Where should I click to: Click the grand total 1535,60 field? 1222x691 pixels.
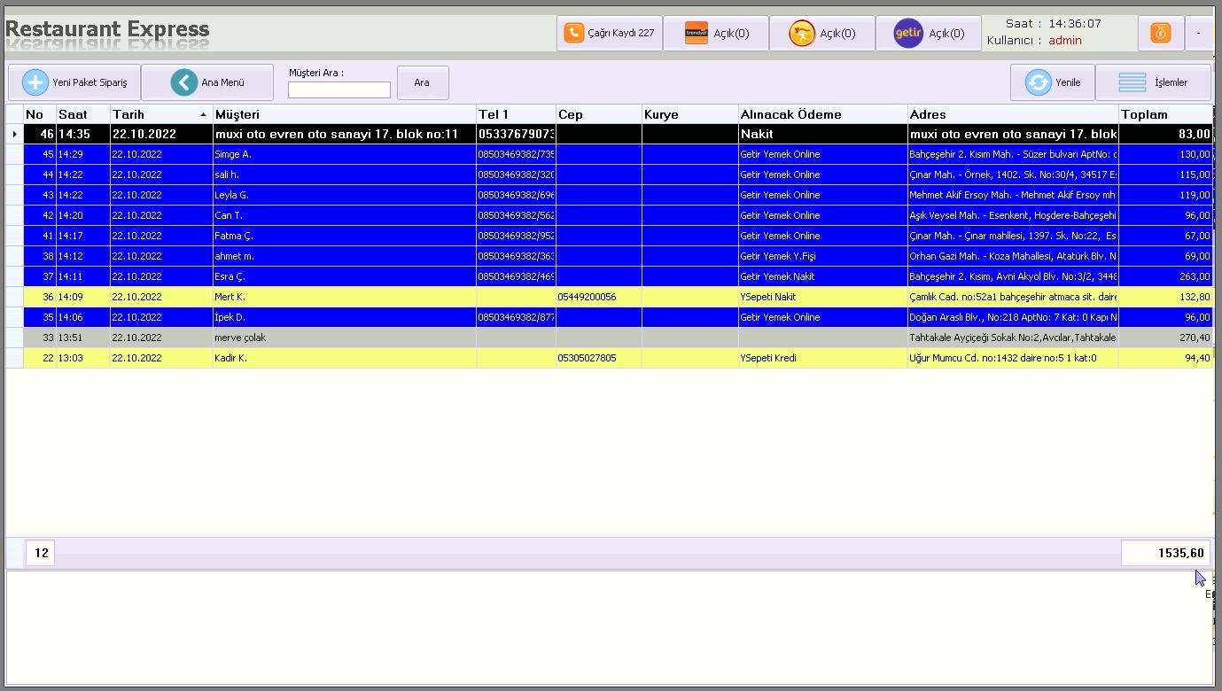[x=1165, y=553]
